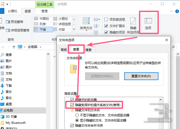The image size is (180, 129).
Task: Open the grouping icon next to sort
Action: tap(97, 19)
